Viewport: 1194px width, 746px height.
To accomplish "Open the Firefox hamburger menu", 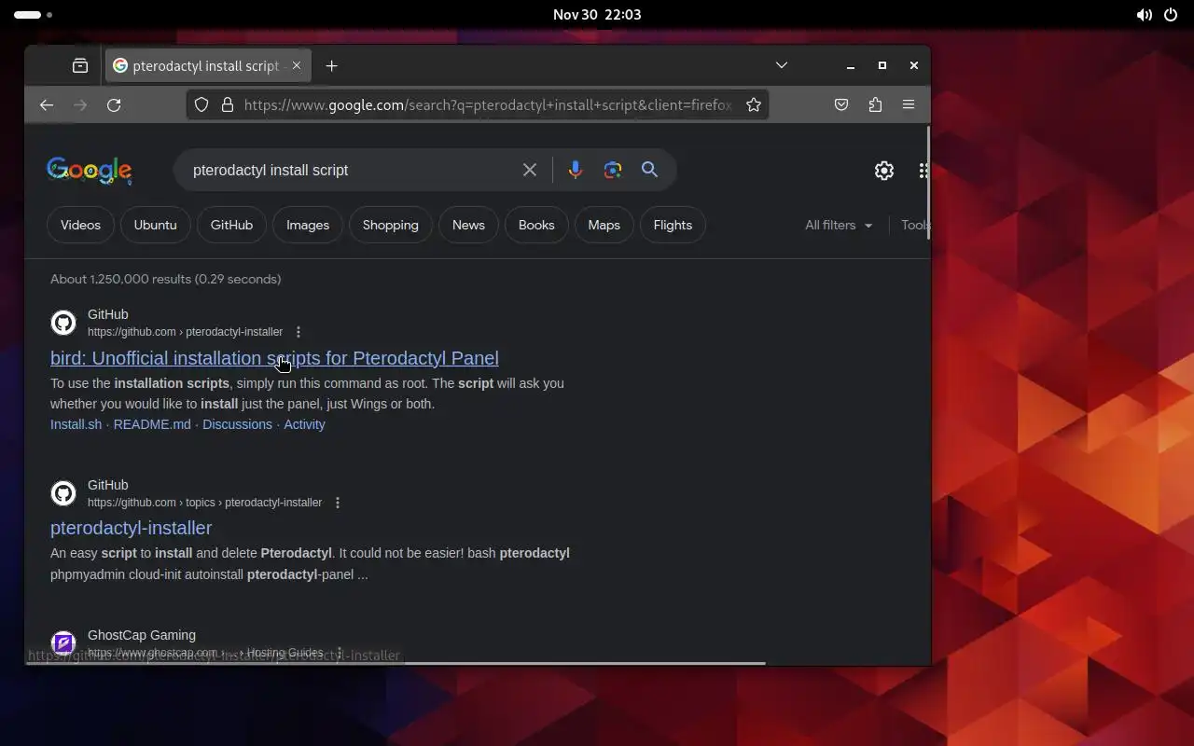I will (909, 105).
